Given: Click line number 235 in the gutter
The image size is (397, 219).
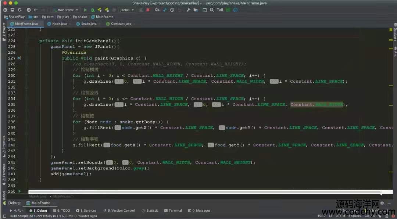Looking at the screenshot, I should click(12, 105).
